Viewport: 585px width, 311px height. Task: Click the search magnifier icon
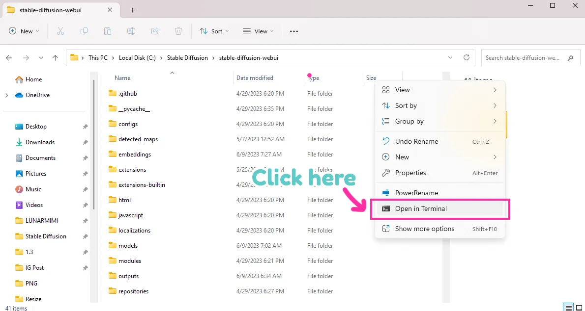tap(570, 58)
